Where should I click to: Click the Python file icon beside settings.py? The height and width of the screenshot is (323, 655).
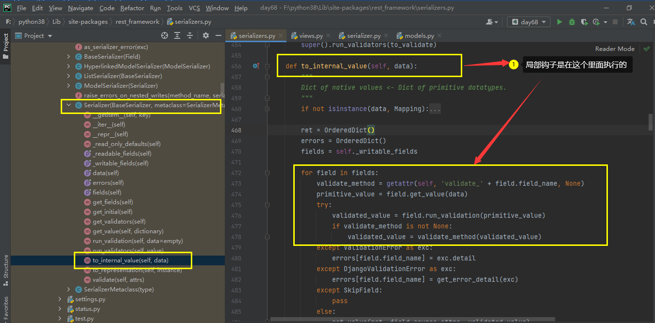click(70, 299)
